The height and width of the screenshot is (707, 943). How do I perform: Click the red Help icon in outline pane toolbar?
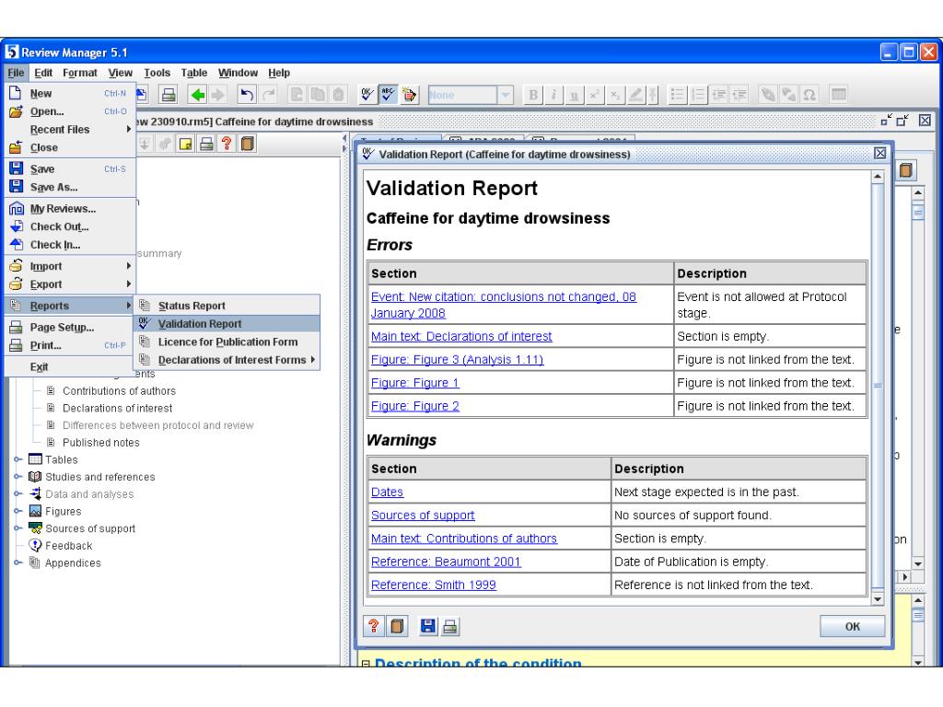click(227, 144)
